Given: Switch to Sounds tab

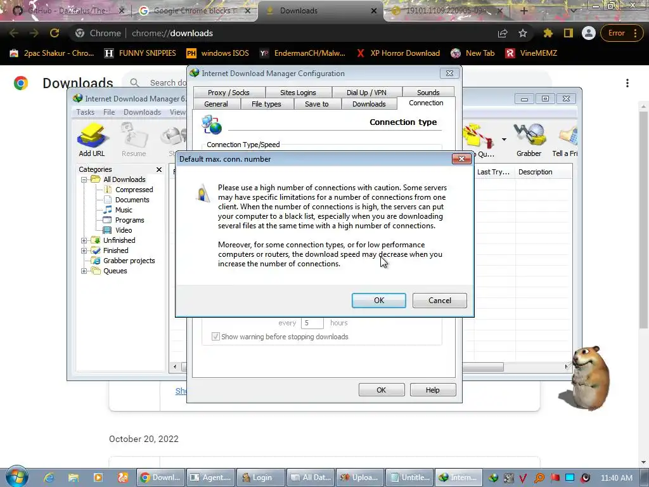Looking at the screenshot, I should click(428, 93).
